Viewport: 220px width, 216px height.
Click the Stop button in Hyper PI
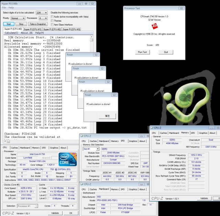(x=21, y=24)
